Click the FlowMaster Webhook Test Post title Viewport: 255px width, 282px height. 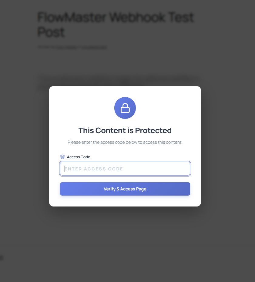pos(115,24)
